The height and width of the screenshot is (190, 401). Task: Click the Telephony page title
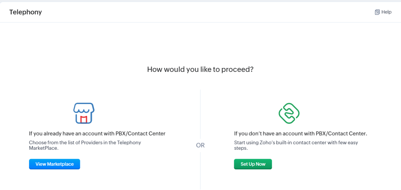pyautogui.click(x=25, y=12)
